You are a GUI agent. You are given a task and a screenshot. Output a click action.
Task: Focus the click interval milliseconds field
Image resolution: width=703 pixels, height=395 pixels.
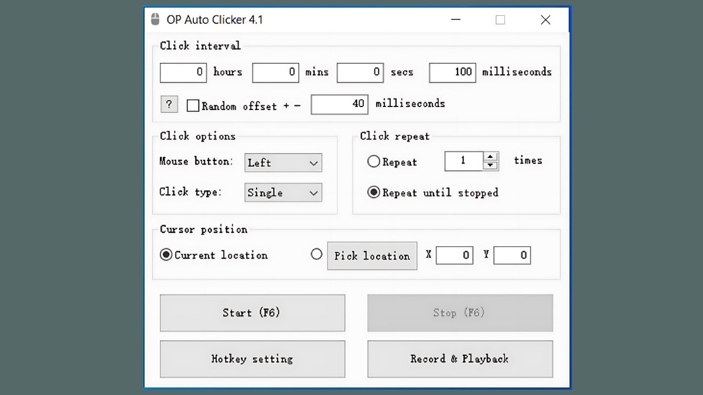[x=452, y=73]
